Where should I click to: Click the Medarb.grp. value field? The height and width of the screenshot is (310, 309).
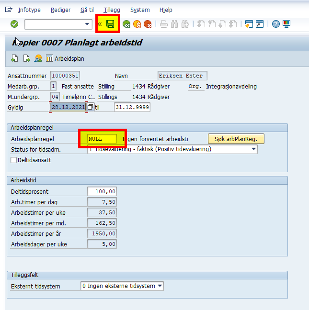coord(53,86)
